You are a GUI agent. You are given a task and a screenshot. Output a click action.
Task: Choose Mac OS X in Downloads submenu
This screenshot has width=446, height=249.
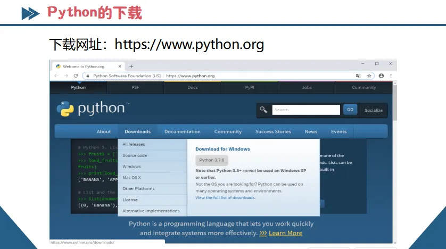(152, 178)
